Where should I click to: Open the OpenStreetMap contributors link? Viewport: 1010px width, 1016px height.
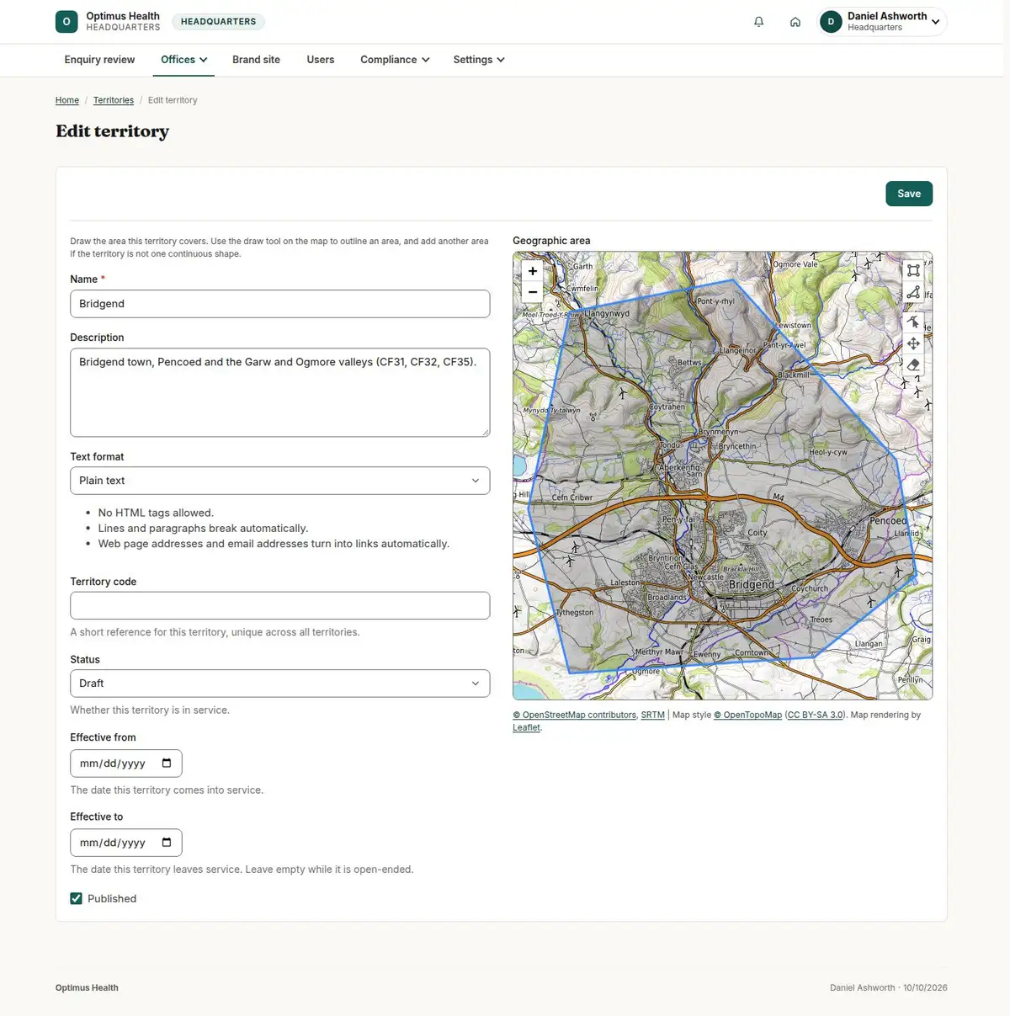coord(575,715)
